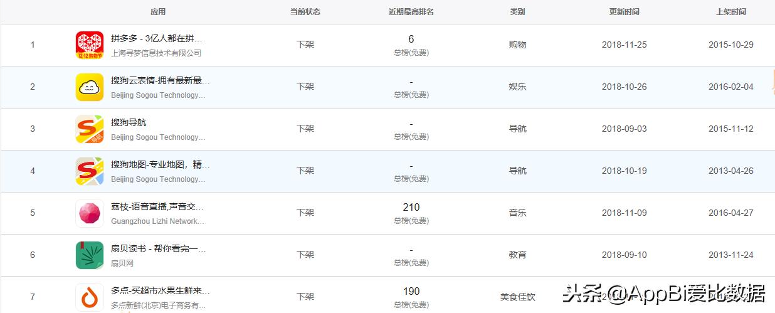Viewport: 775px width, 313px height.
Task: Click release date 2013-04-26
Action: (x=731, y=171)
